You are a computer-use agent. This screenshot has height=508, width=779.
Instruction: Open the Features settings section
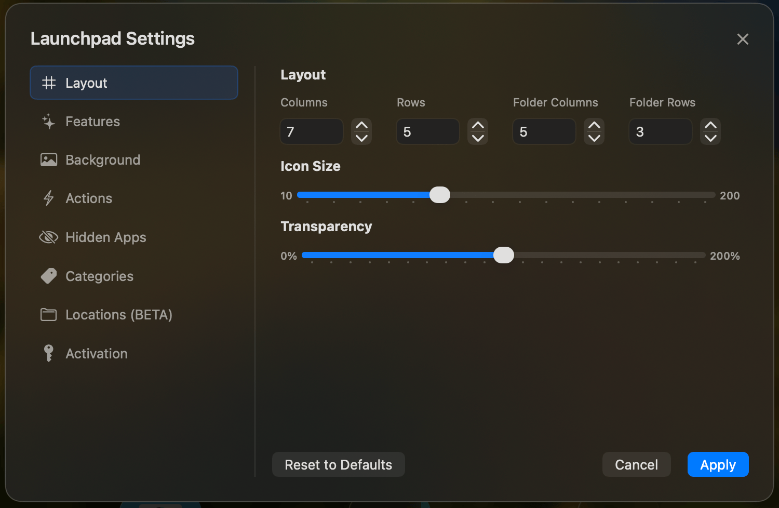pyautogui.click(x=92, y=121)
